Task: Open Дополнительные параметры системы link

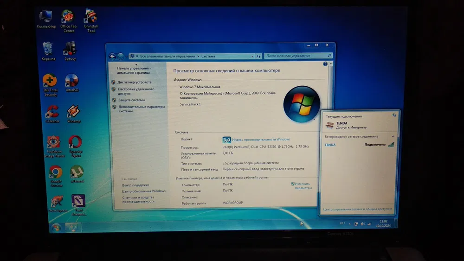Action: [142, 109]
